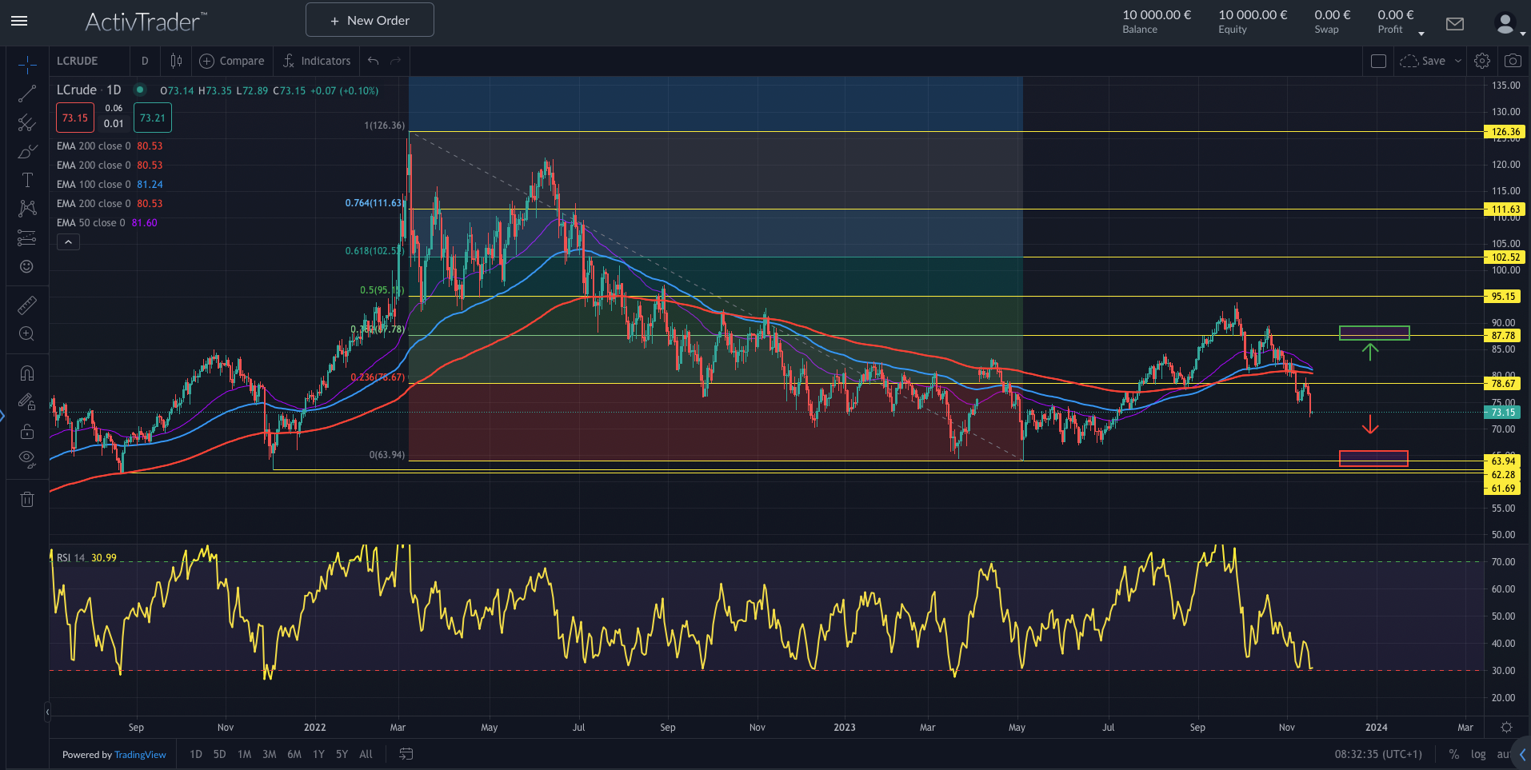
Task: Toggle log scale at the bottom right
Action: click(x=1478, y=754)
